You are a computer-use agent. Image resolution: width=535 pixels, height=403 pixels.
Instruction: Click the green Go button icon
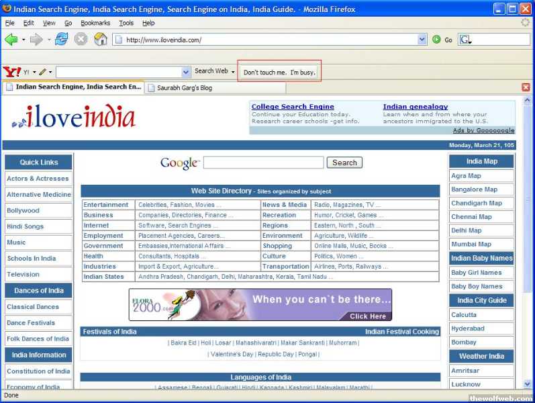[436, 40]
